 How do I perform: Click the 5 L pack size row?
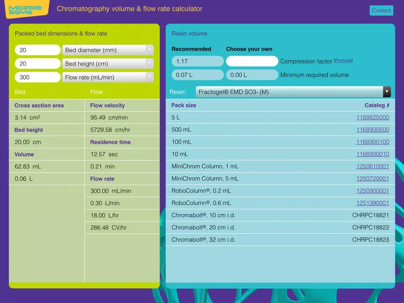[280, 117]
